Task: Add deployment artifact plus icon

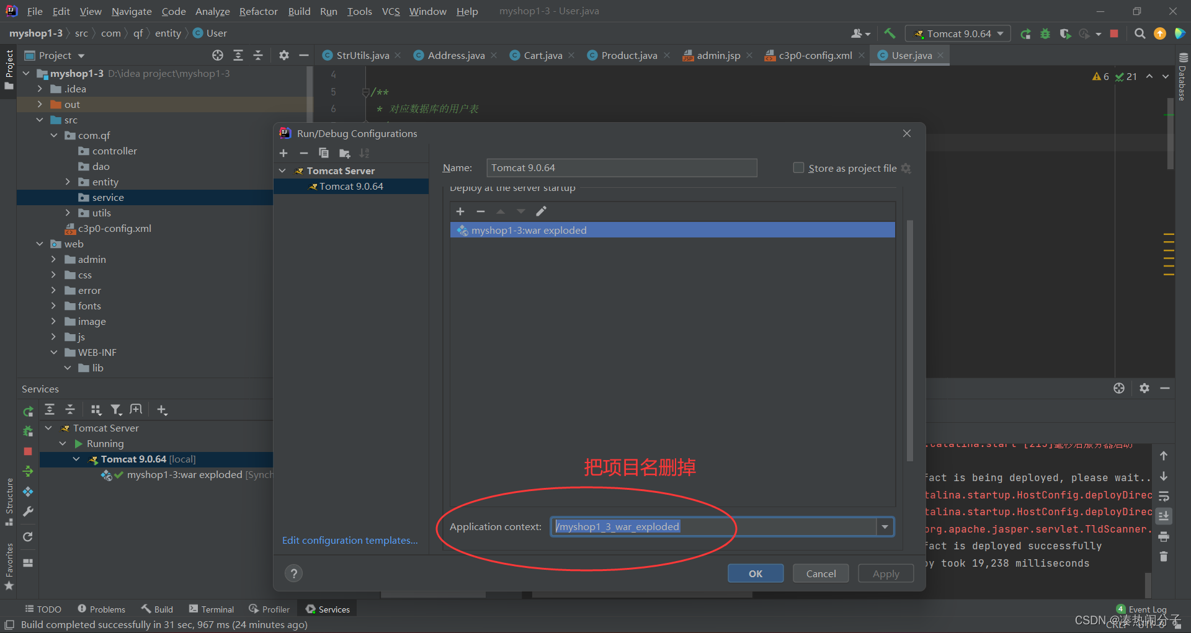Action: pos(460,211)
